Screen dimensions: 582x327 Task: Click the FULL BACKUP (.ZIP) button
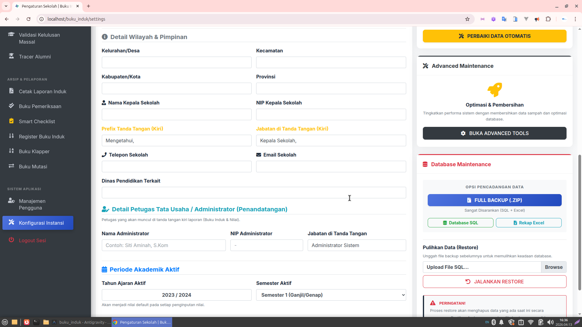(494, 200)
